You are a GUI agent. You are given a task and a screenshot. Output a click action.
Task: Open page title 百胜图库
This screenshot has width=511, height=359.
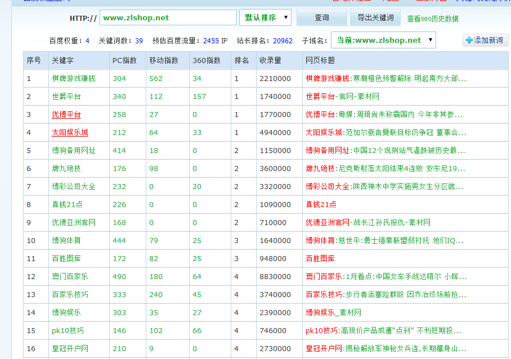coord(320,259)
